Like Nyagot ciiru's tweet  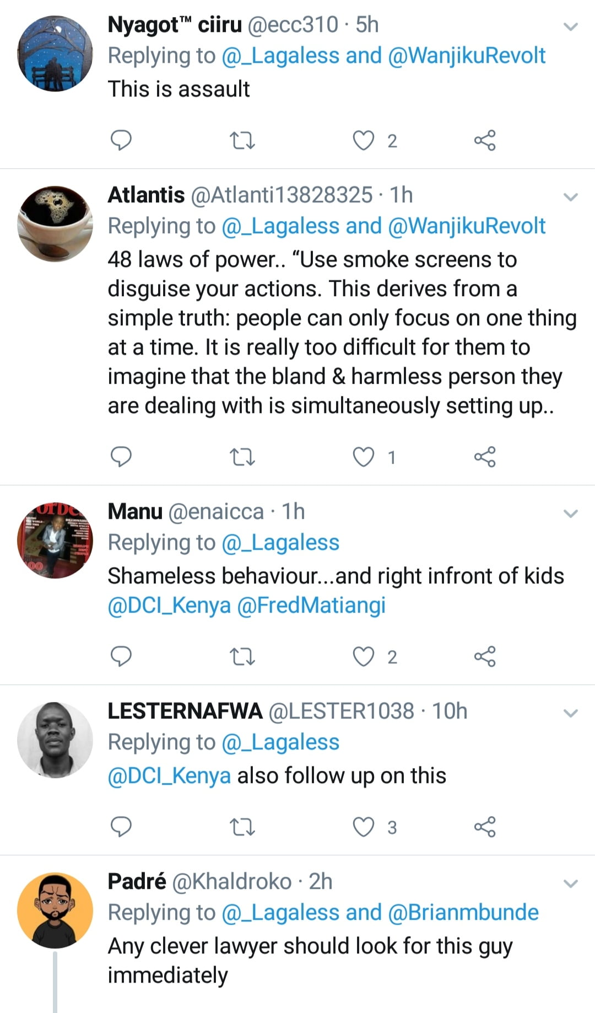tap(364, 141)
